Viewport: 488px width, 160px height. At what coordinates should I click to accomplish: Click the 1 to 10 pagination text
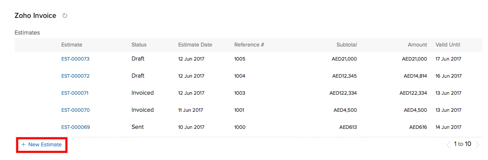tap(462, 144)
